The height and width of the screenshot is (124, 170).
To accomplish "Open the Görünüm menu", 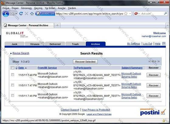I will [26, 8].
